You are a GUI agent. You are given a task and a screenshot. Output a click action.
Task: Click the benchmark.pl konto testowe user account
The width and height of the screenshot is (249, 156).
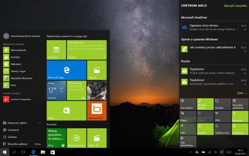coord(22,36)
